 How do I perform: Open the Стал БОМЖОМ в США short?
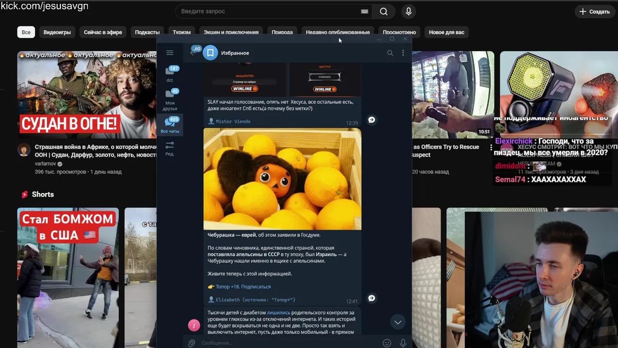[x=68, y=277]
